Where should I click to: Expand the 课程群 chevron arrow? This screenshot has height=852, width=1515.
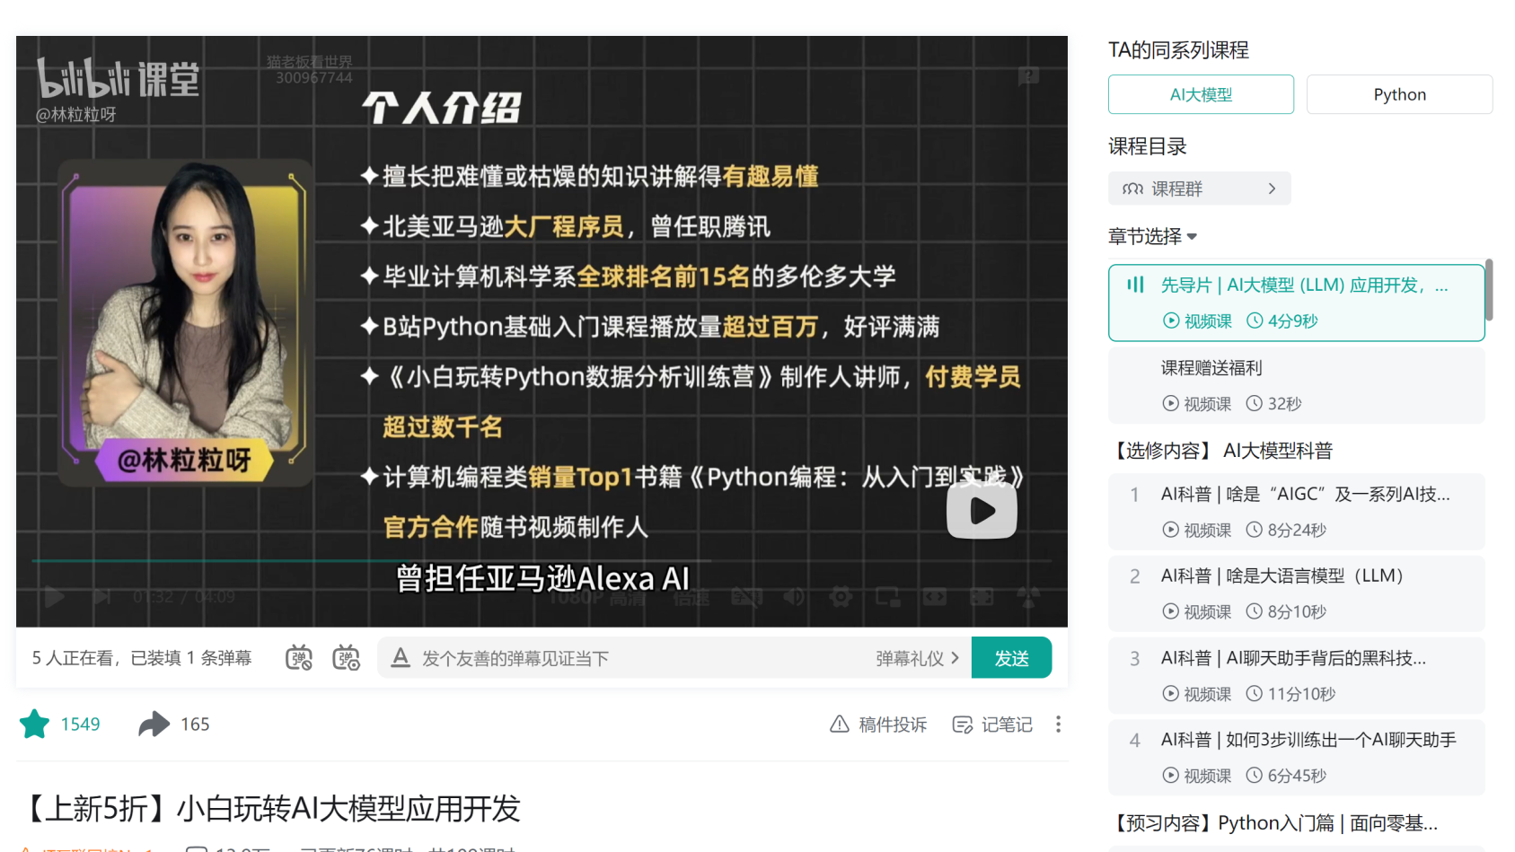pyautogui.click(x=1272, y=189)
